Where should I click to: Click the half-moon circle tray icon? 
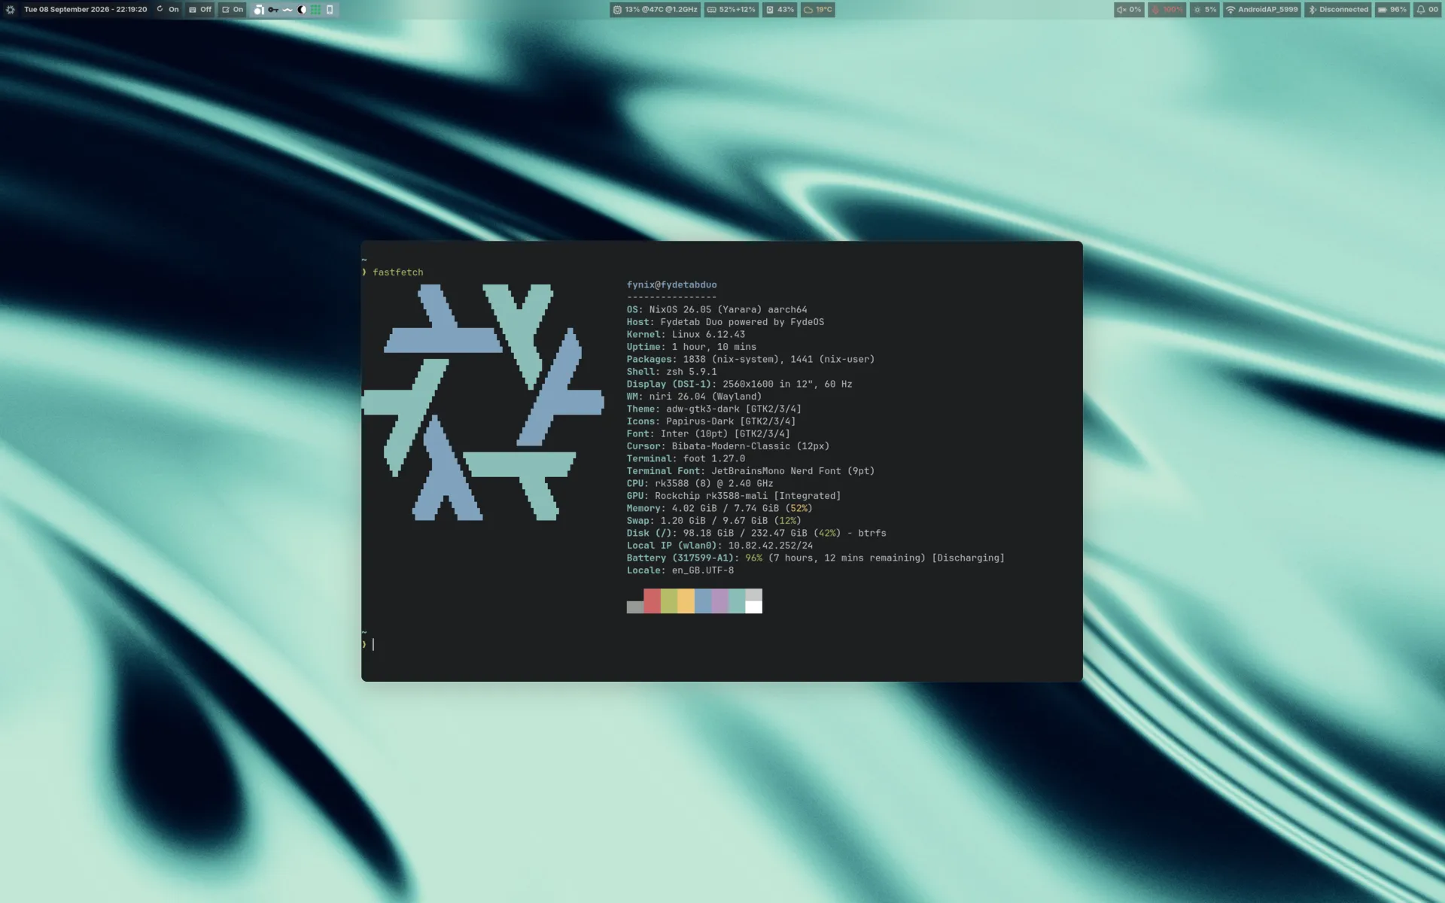click(302, 10)
